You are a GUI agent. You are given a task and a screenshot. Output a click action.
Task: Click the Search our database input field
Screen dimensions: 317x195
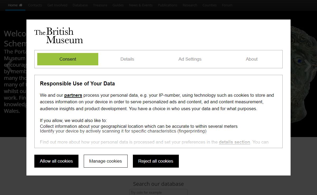[158, 192]
